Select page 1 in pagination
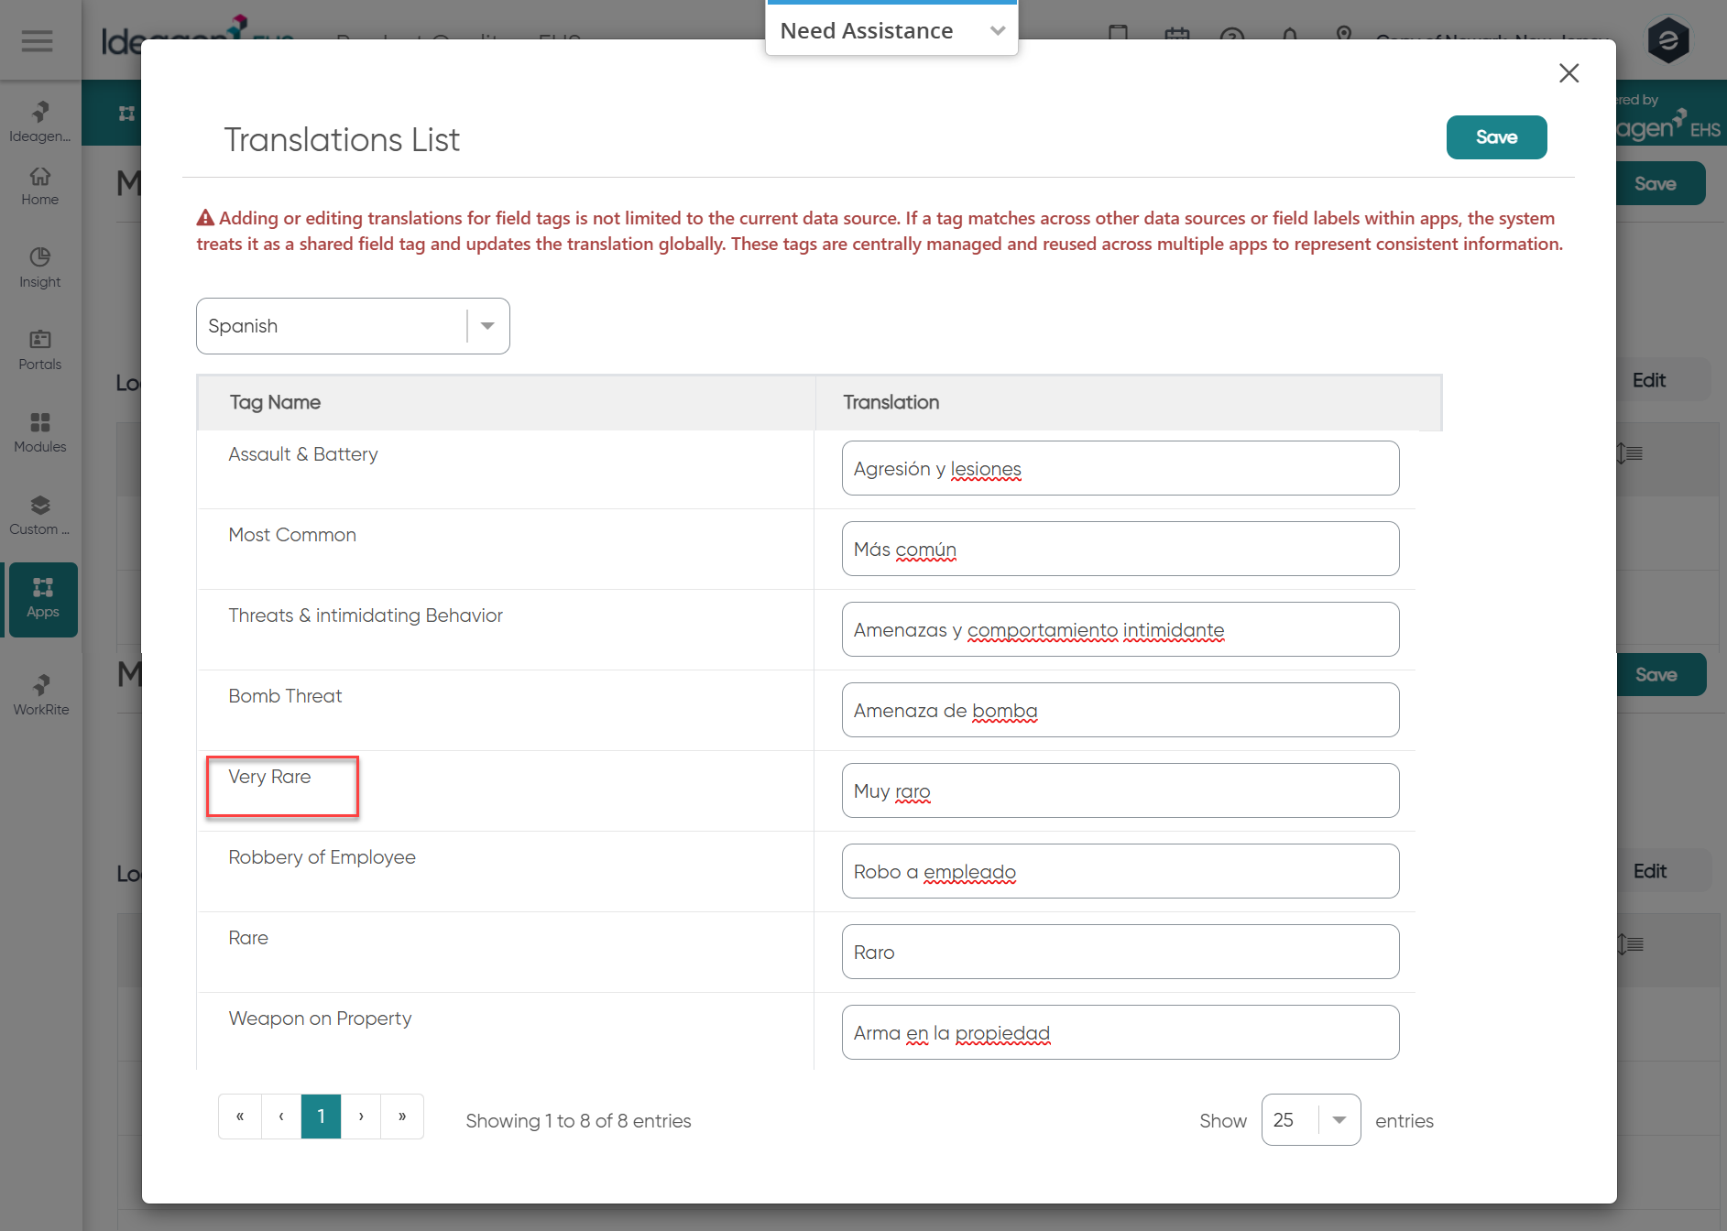Screen dimensions: 1727x1231 click(322, 1117)
